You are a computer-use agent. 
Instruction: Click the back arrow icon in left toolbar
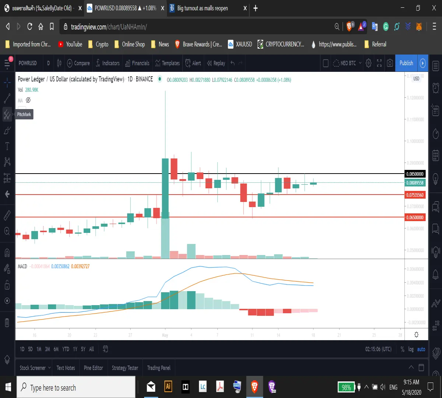pyautogui.click(x=7, y=194)
